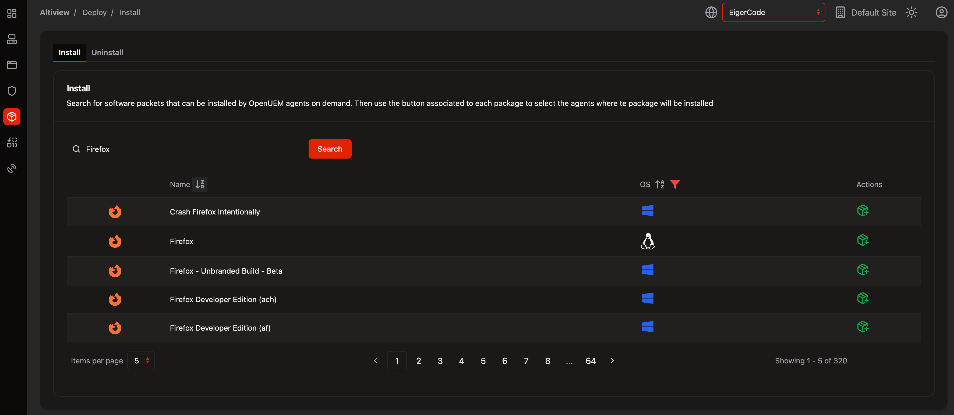Click the red Search button
The image size is (954, 415).
click(x=330, y=149)
